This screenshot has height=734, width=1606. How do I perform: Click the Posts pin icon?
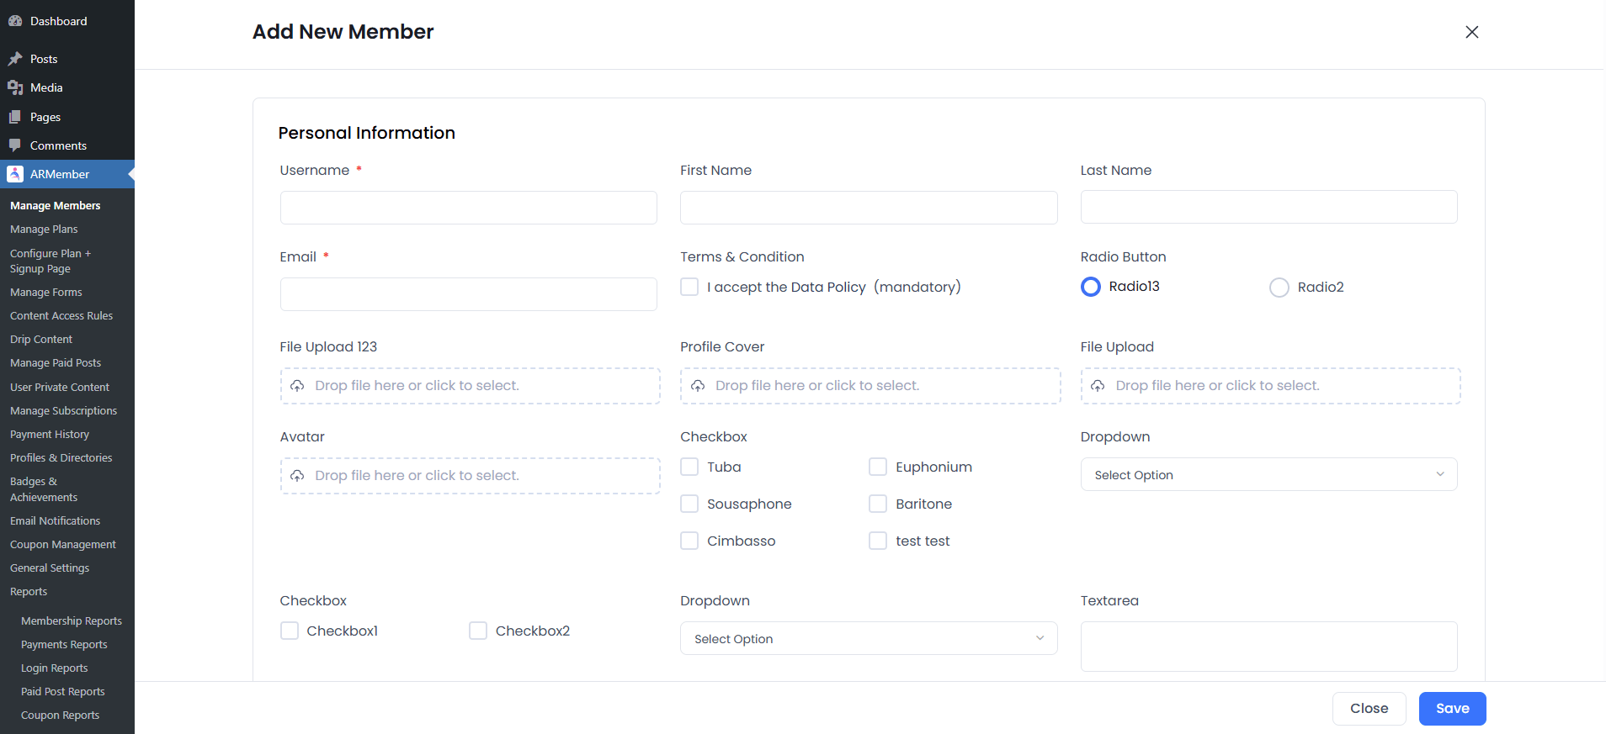tap(15, 59)
